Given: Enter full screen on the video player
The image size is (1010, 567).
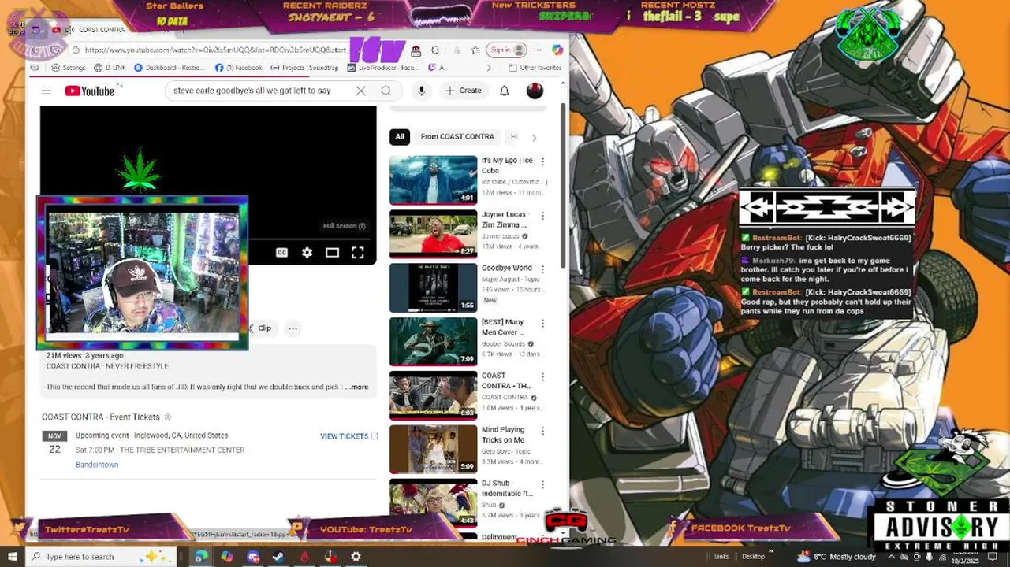Looking at the screenshot, I should pyautogui.click(x=357, y=253).
